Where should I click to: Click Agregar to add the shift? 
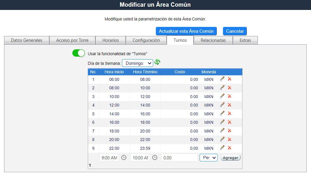point(230,158)
